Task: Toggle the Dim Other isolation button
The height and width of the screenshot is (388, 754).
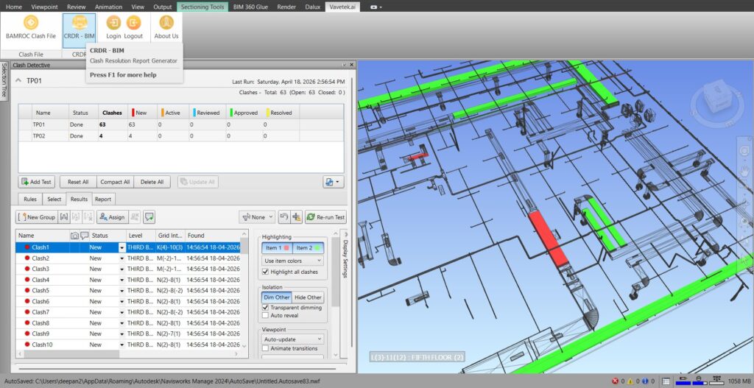Action: click(277, 297)
